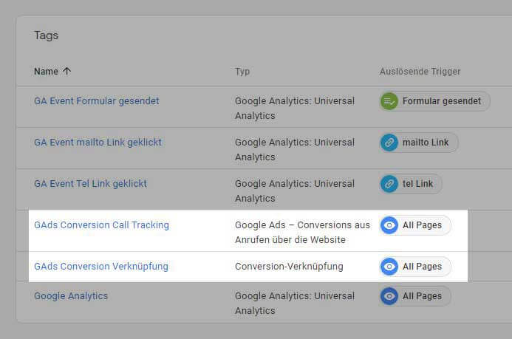Sort the table by Name column

pyautogui.click(x=46, y=72)
